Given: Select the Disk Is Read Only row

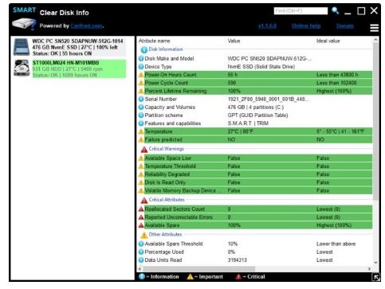Looking at the screenshot, I should (255, 182).
